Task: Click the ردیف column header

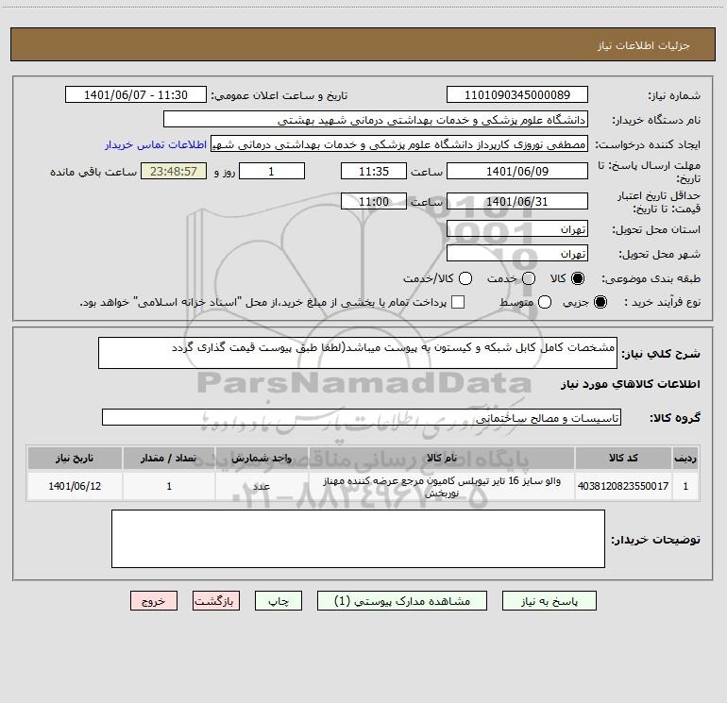Action: [685, 458]
